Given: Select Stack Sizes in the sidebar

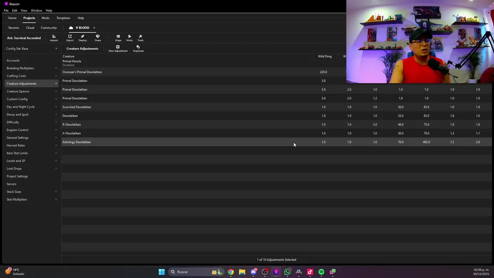Looking at the screenshot, I should coord(32,192).
